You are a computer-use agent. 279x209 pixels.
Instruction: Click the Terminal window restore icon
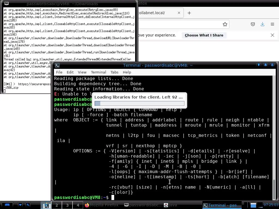(265, 65)
